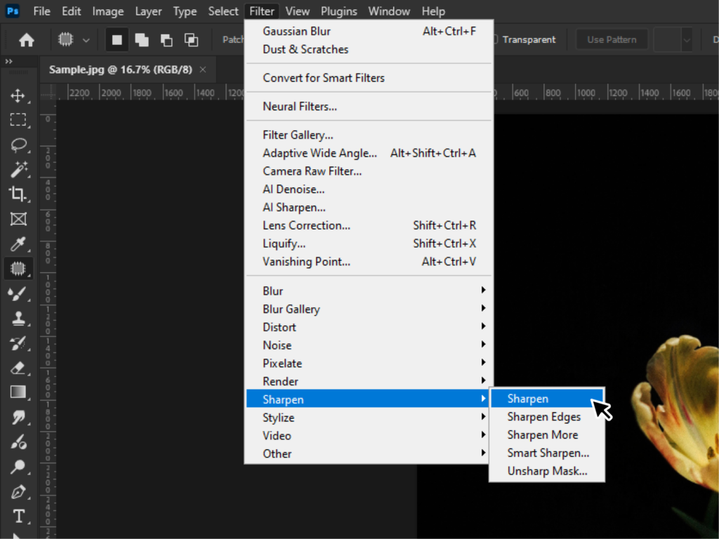Toggle Add to Selection mode

[x=141, y=40]
